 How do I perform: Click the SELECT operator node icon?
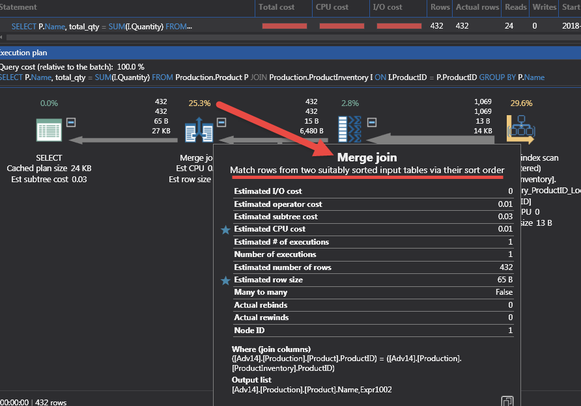tap(49, 129)
